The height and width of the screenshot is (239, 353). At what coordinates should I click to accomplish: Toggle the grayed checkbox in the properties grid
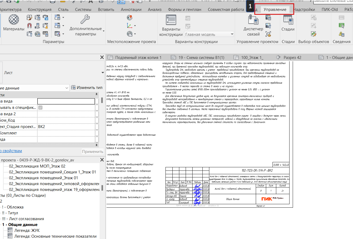(40, 108)
